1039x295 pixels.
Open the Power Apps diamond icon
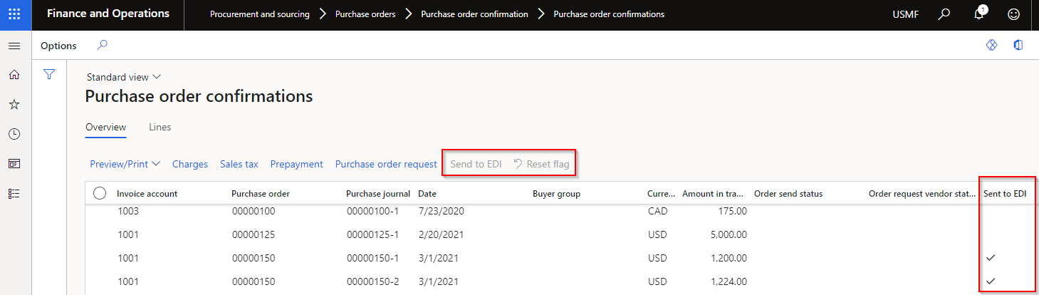tap(991, 45)
